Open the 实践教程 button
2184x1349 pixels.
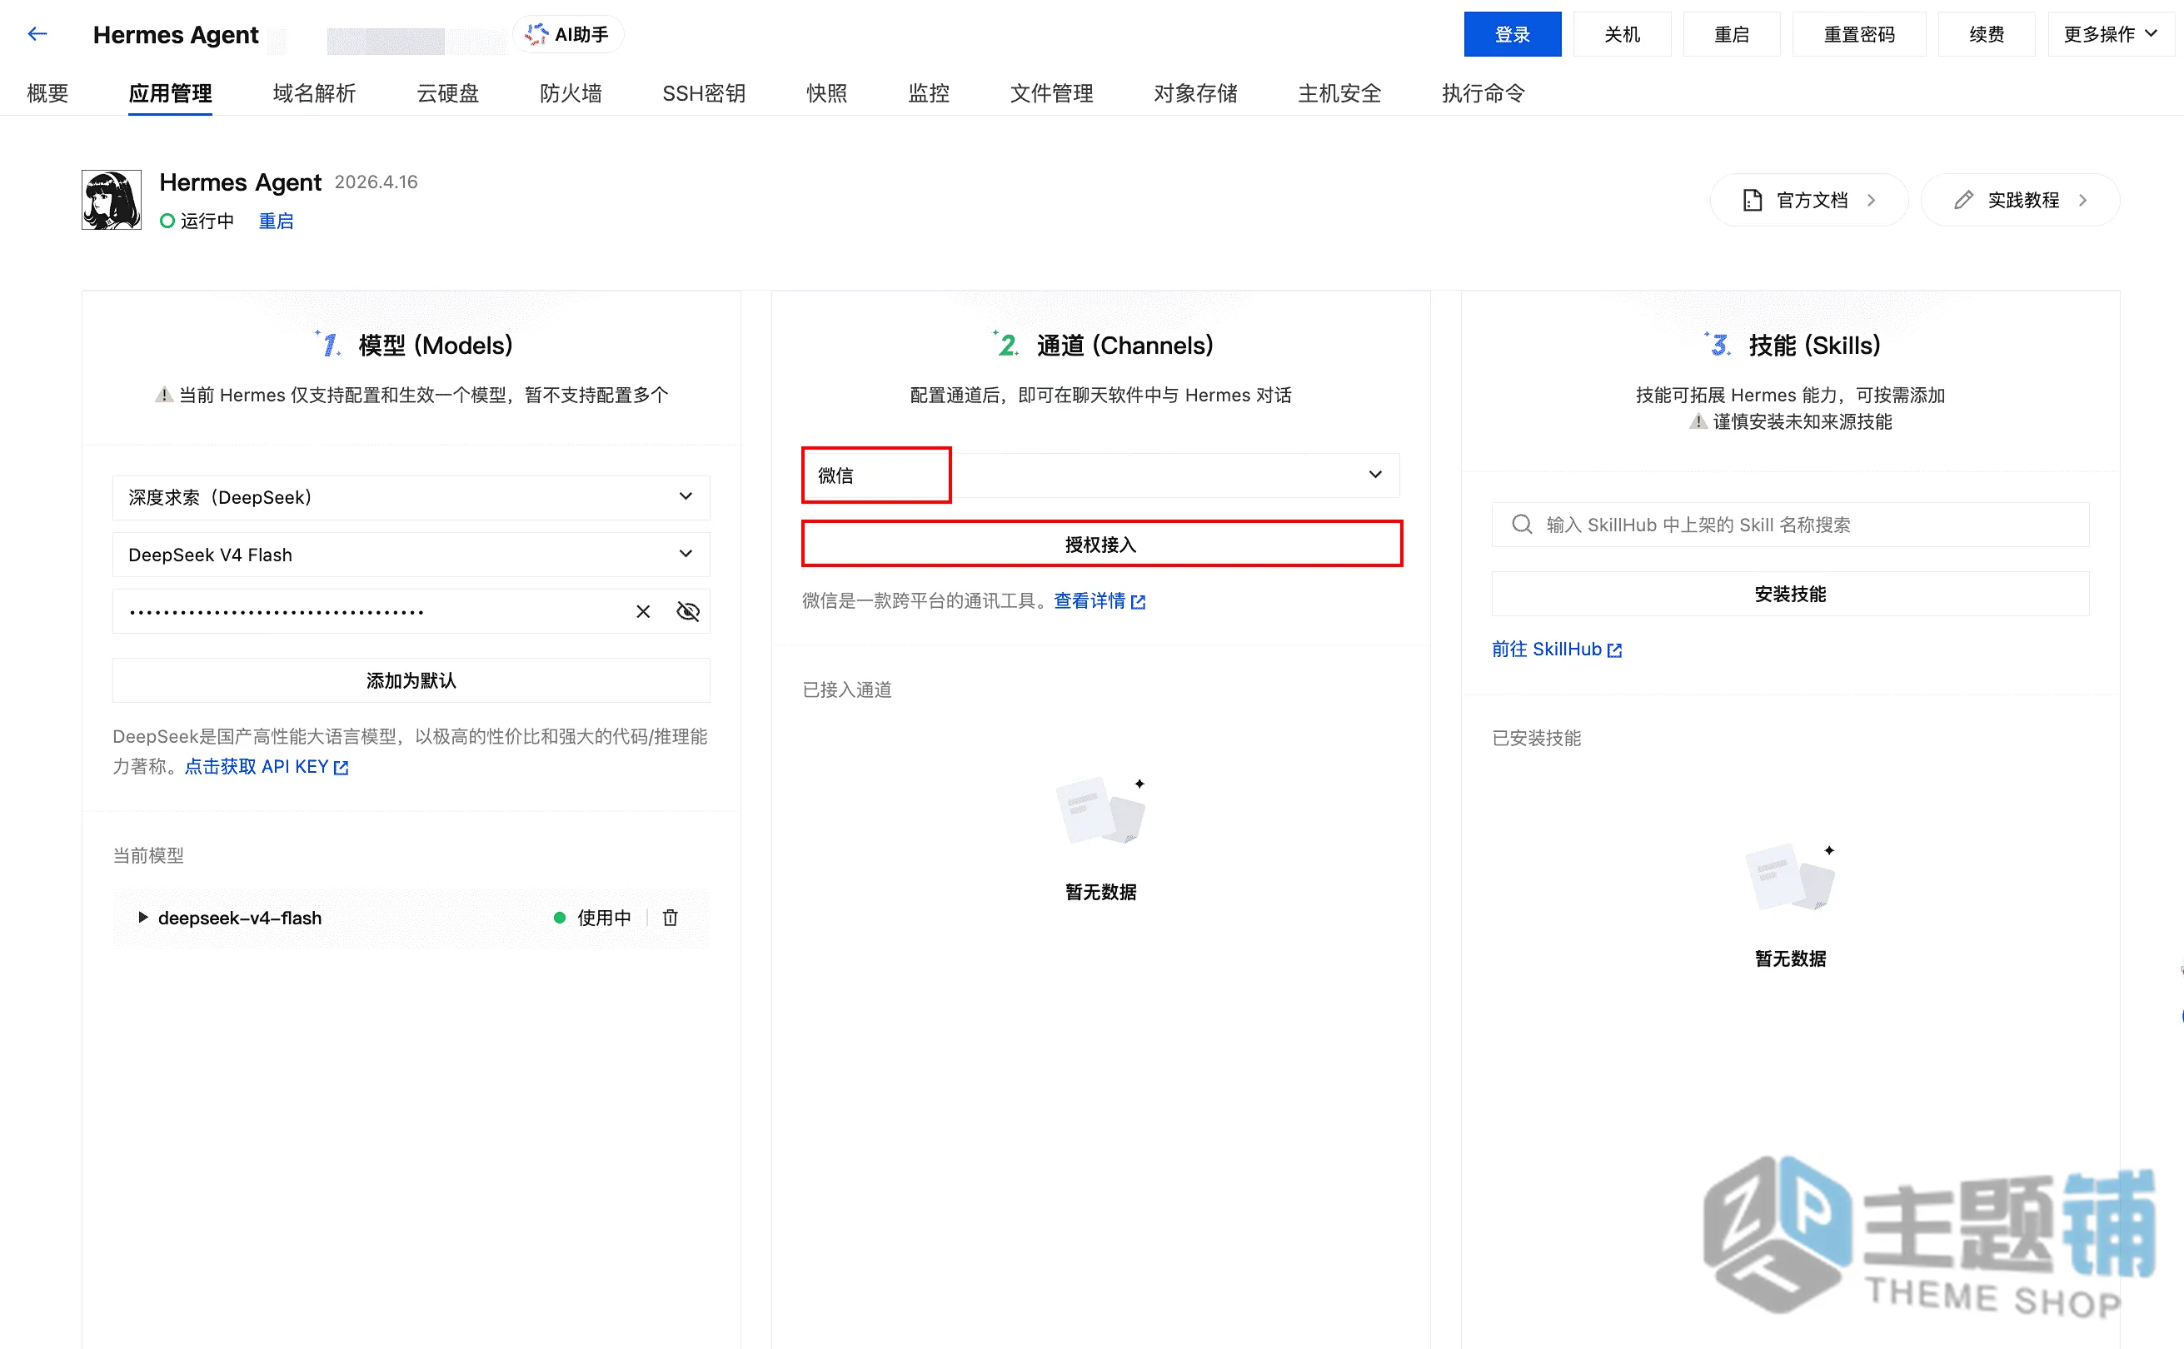[x=2021, y=200]
